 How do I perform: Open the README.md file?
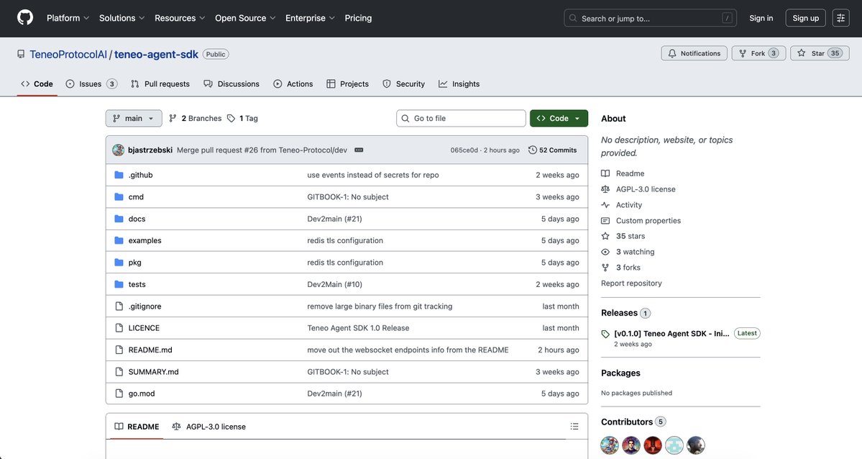[150, 350]
